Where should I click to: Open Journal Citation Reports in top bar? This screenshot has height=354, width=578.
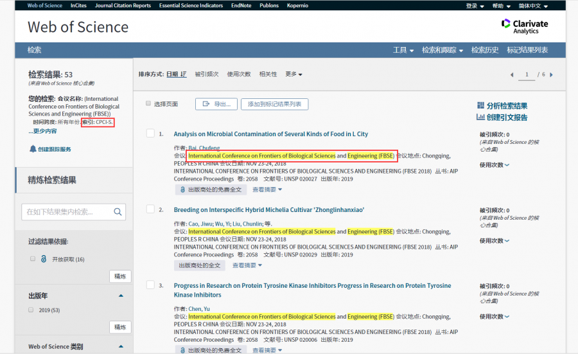[123, 6]
